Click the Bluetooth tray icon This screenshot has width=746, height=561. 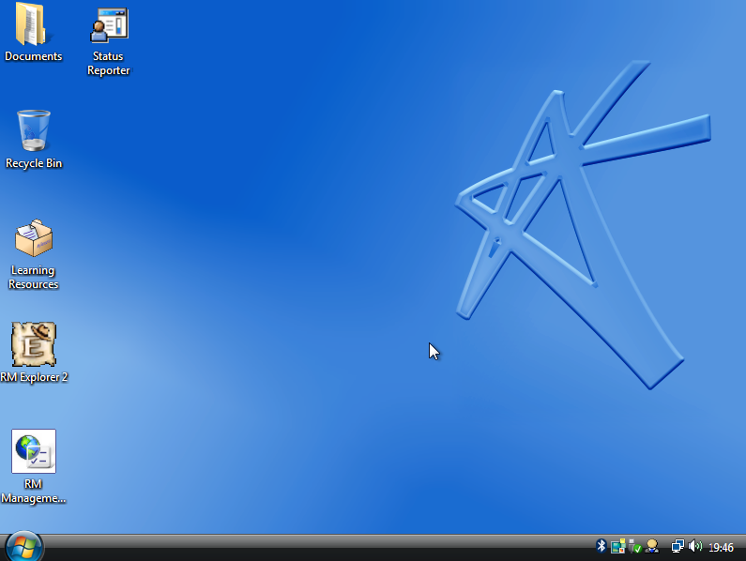pos(601,546)
